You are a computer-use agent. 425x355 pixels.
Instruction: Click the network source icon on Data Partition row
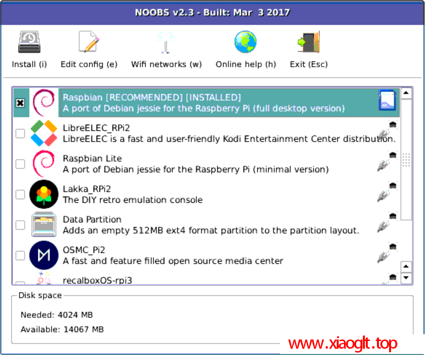pyautogui.click(x=387, y=223)
